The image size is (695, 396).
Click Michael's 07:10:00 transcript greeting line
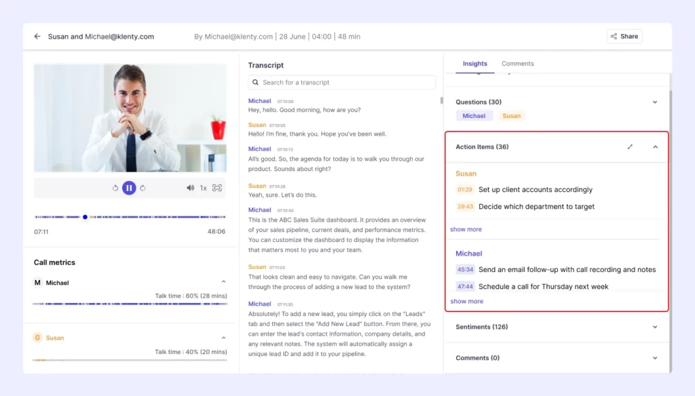pyautogui.click(x=305, y=110)
